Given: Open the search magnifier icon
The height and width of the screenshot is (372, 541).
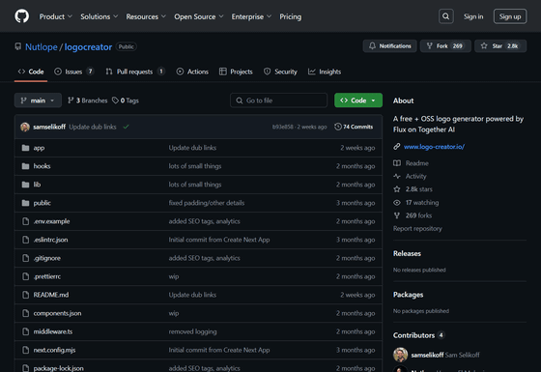Looking at the screenshot, I should click(x=445, y=16).
